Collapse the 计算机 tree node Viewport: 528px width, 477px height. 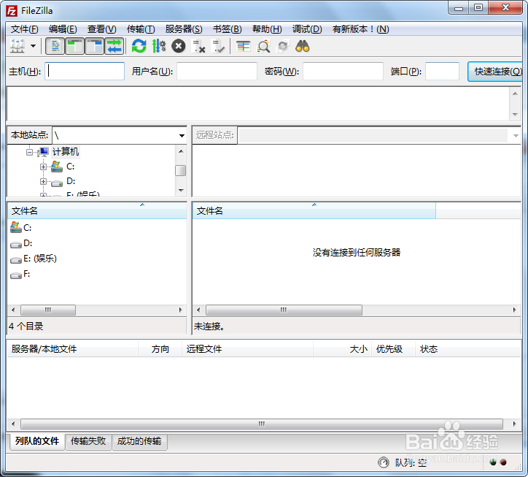click(29, 153)
